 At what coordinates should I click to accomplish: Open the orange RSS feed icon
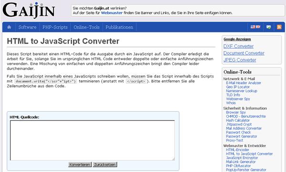(x=279, y=27)
